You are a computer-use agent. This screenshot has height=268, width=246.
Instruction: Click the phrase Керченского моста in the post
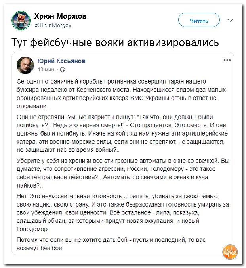pyautogui.click(x=103, y=90)
